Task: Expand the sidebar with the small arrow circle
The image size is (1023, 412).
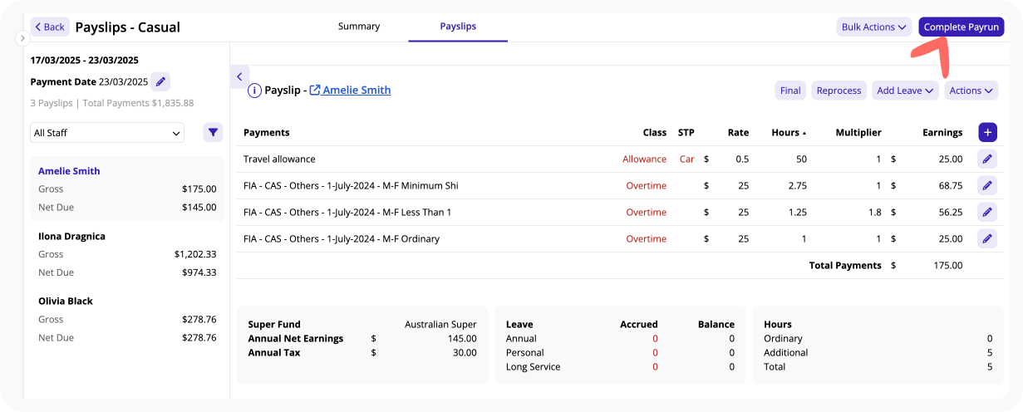Action: [22, 38]
